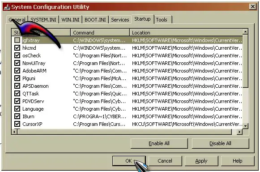Switch to the WIN.INI tab
This screenshot has width=260, height=172.
click(x=70, y=20)
